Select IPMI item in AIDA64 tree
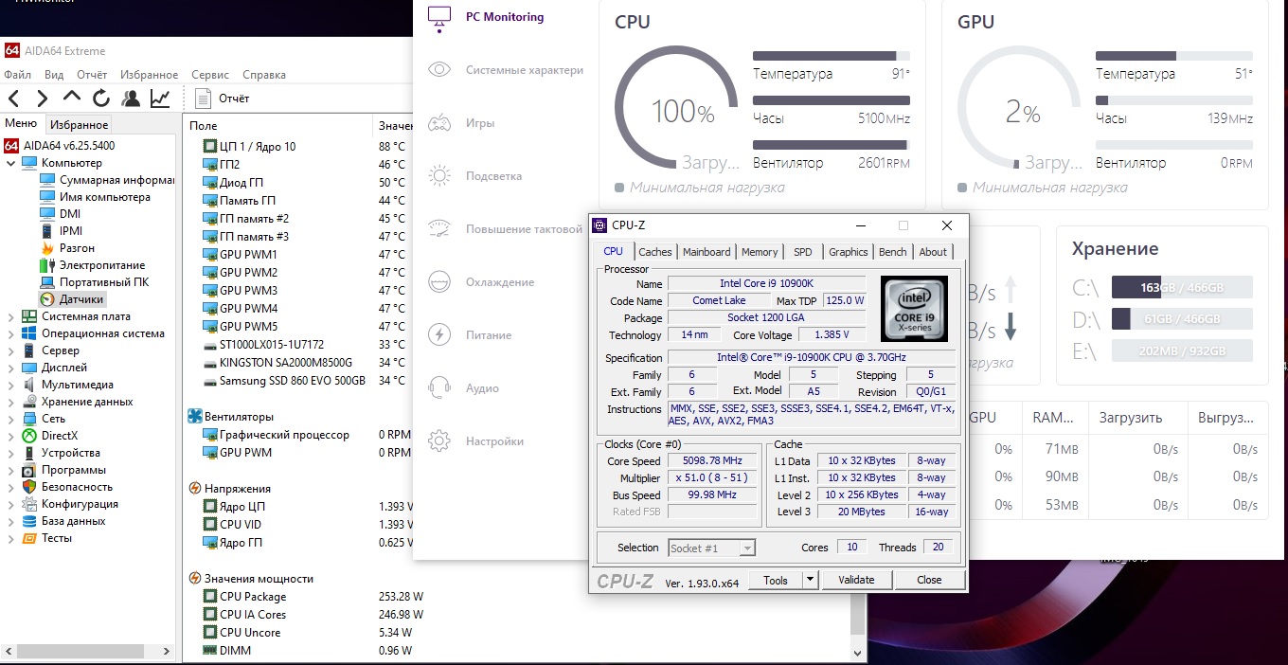Screen dimensions: 1288x665 [62, 231]
